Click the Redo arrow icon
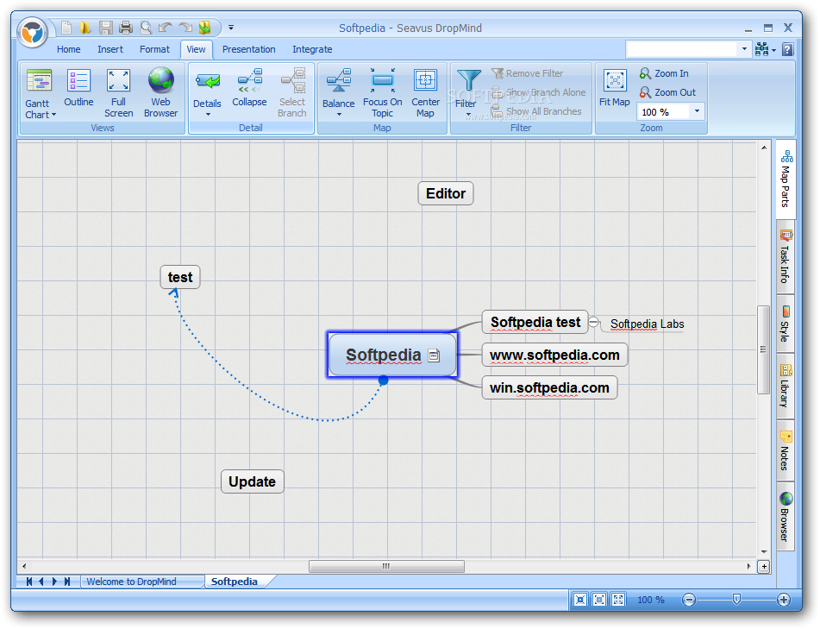 coord(185,28)
